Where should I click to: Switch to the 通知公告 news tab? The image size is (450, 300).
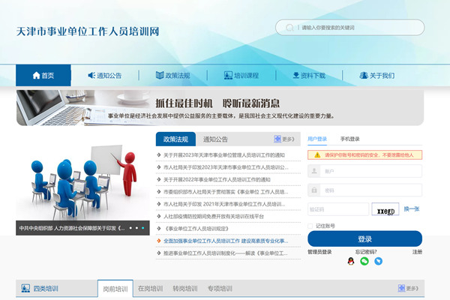(215, 139)
